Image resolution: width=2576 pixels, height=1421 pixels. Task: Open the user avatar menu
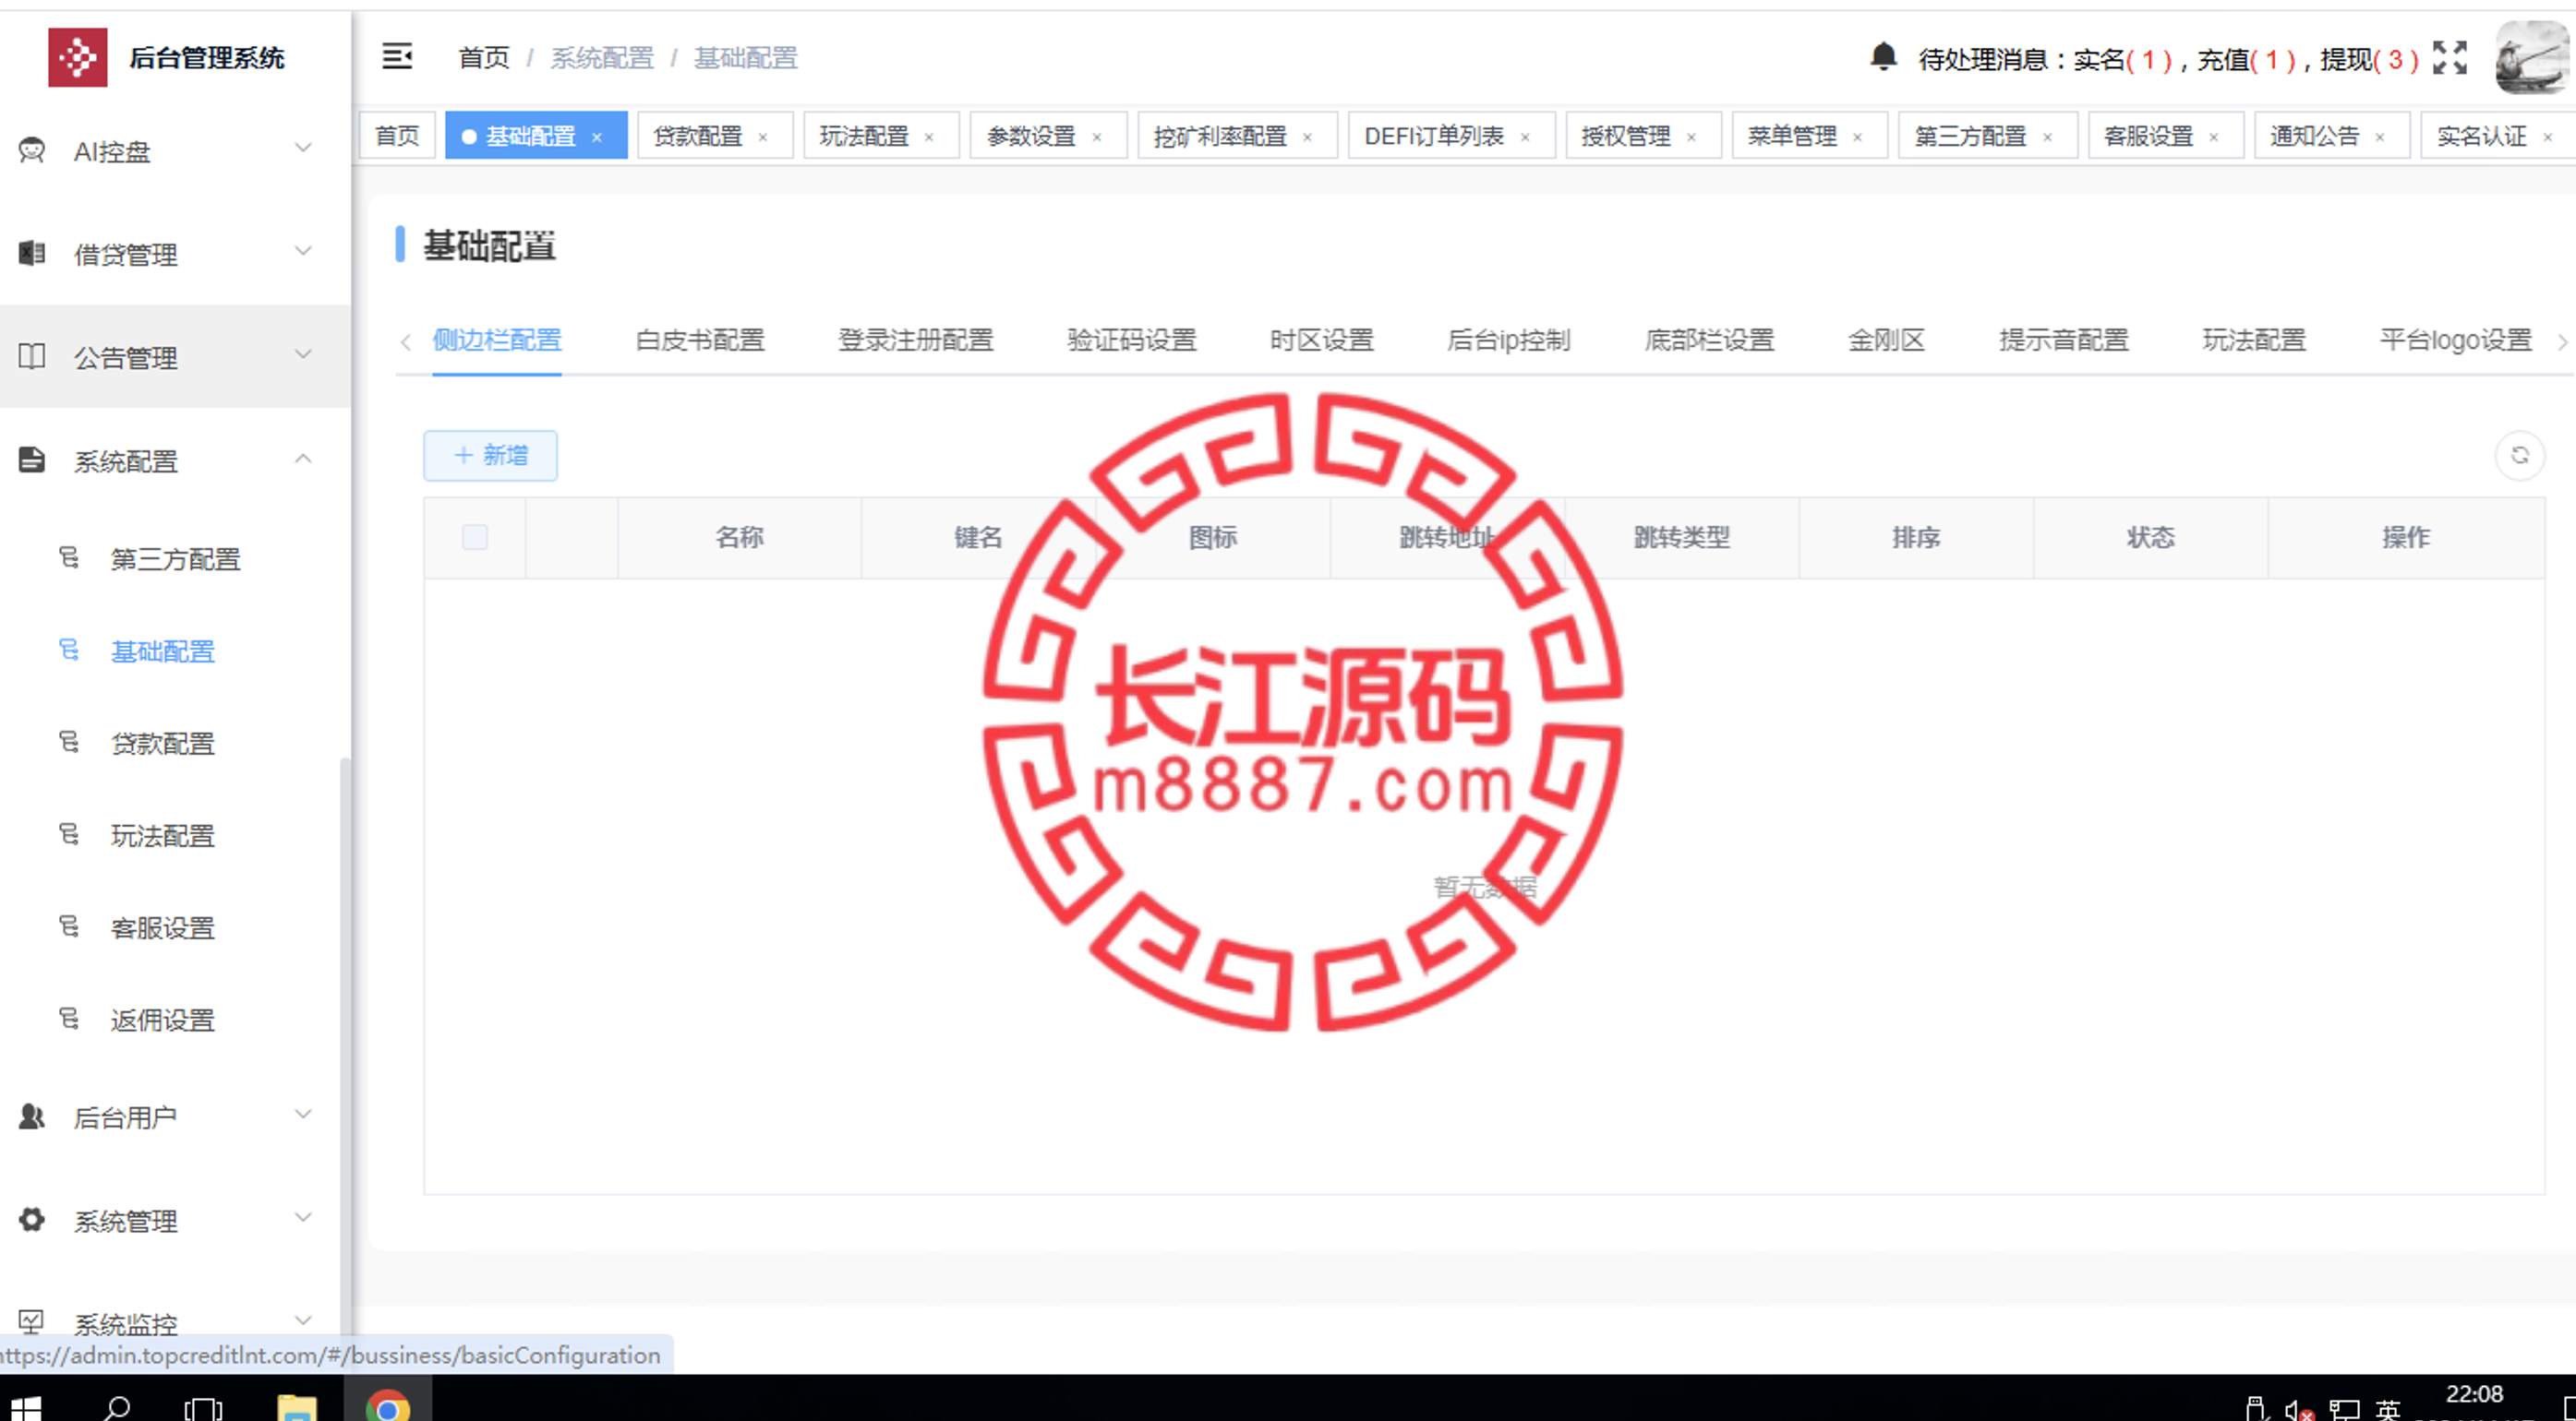pyautogui.click(x=2531, y=58)
